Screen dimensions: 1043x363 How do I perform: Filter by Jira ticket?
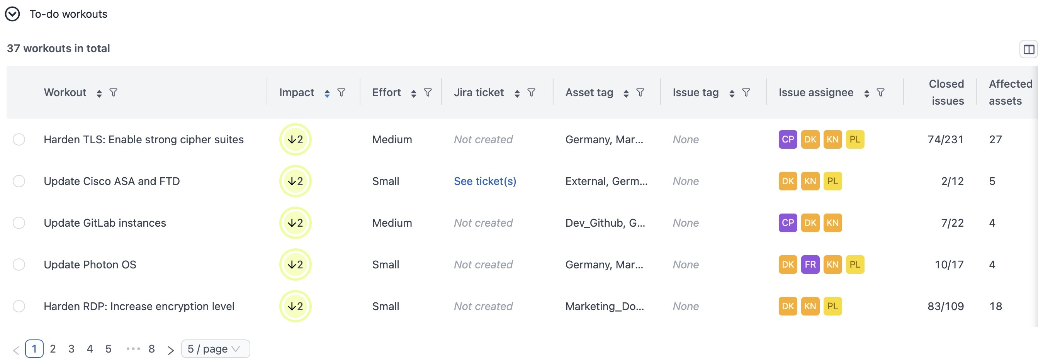[531, 93]
